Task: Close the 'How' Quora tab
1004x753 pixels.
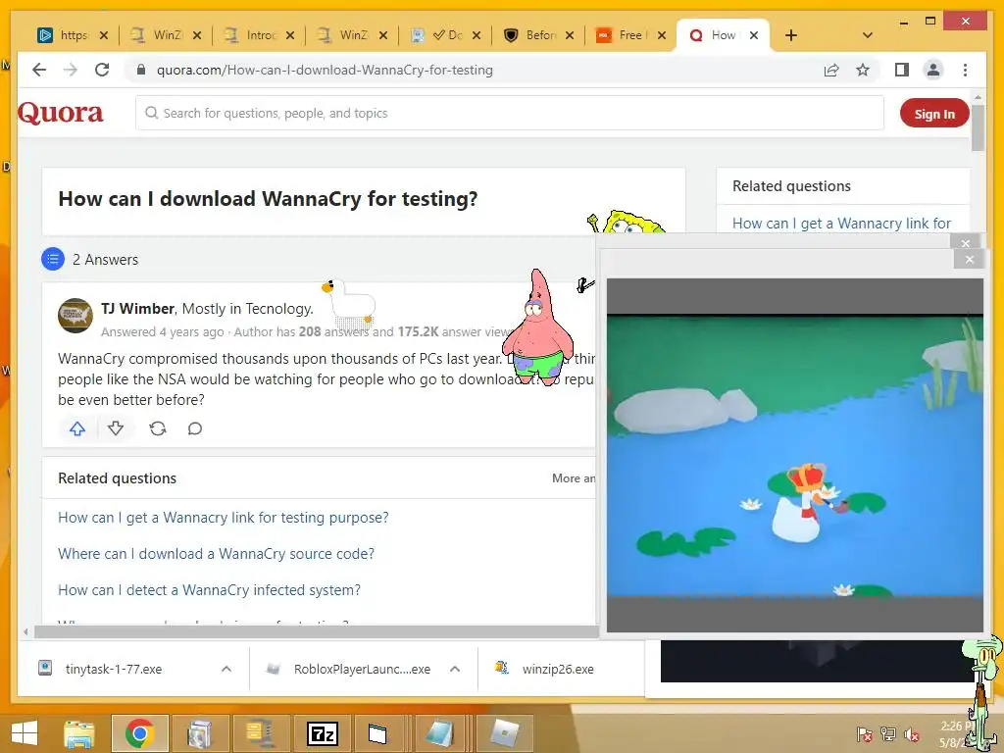Action: click(754, 35)
